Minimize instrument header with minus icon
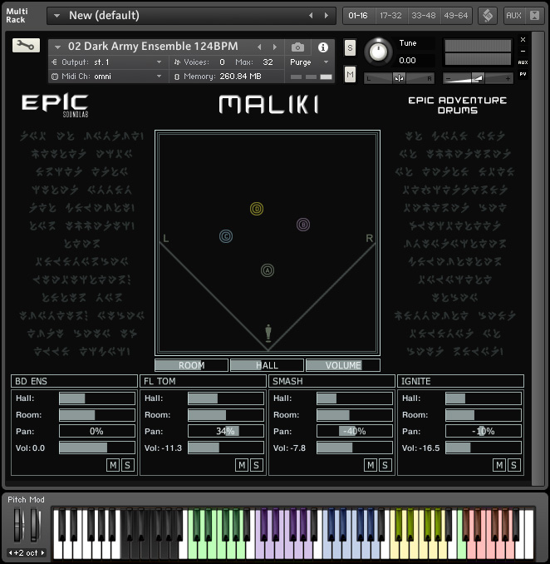 [523, 51]
